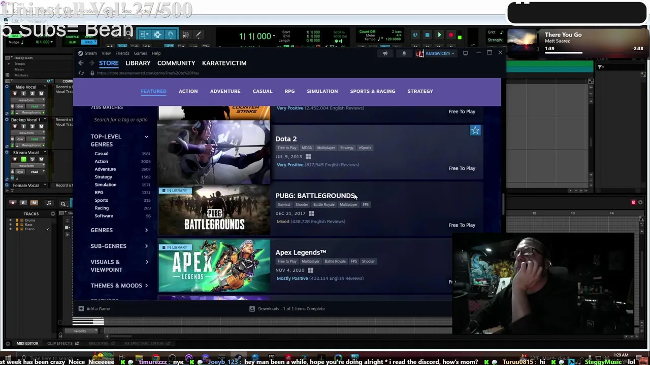Screen dimensions: 650x365
Task: Open Male Vocal waveform view dropdown
Action: pyautogui.click(x=29, y=100)
